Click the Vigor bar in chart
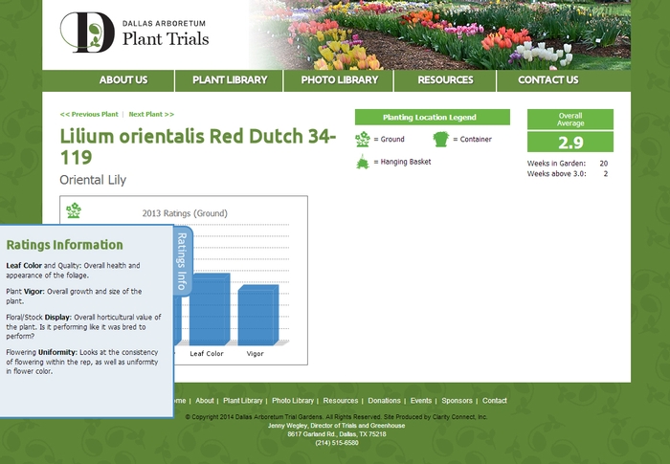The width and height of the screenshot is (670, 464). coord(257,315)
